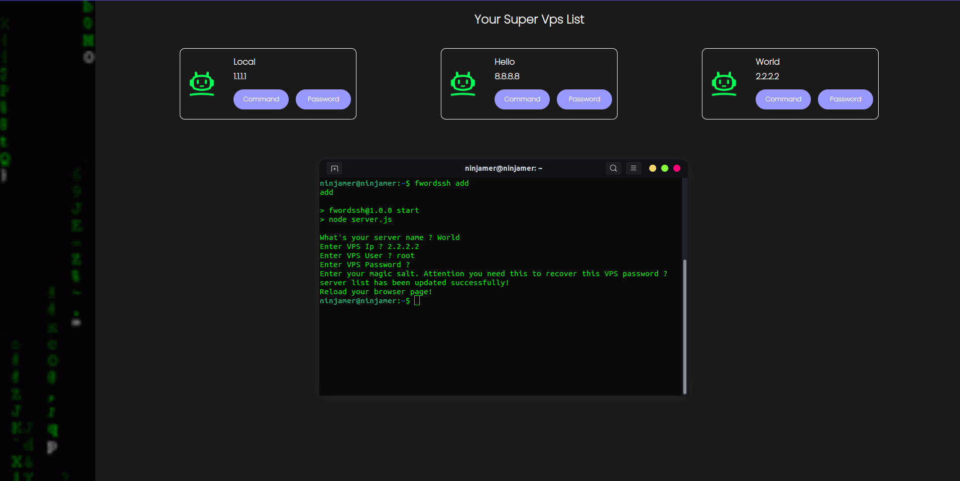Run Command on the Local server

[x=261, y=99]
